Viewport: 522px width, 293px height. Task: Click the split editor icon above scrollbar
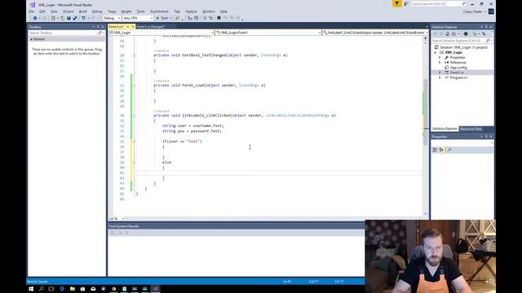point(426,38)
